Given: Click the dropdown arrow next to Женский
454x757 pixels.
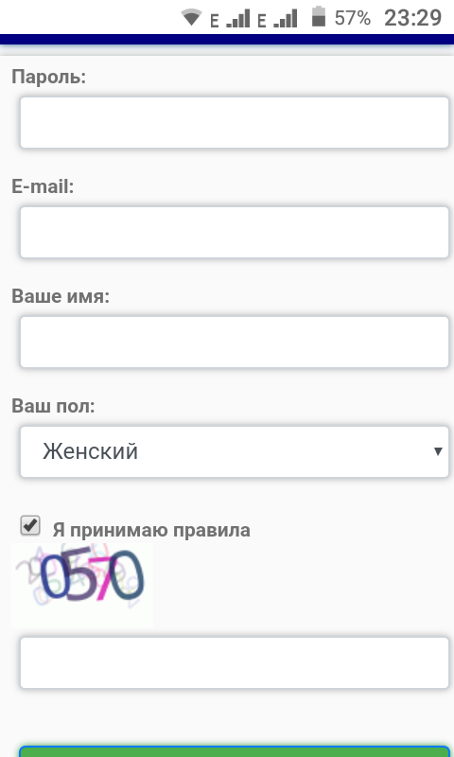Looking at the screenshot, I should 438,451.
